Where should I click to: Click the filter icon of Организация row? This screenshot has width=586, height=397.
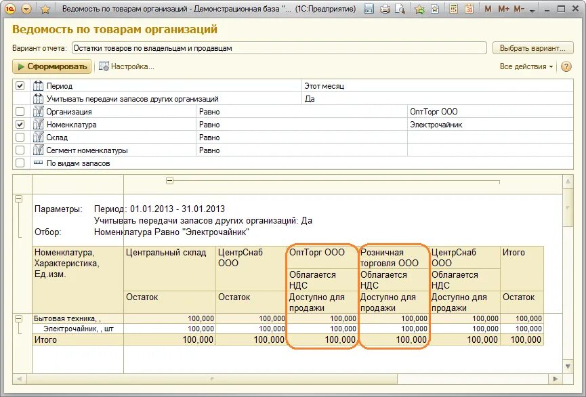click(x=38, y=112)
